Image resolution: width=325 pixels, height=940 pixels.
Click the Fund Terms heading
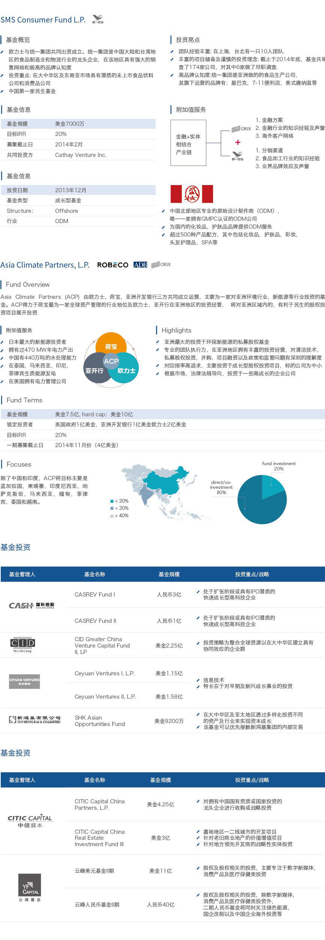click(x=24, y=400)
